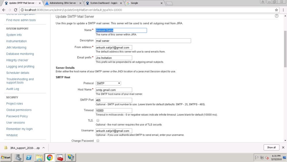Image resolution: width=287 pixels, height=162 pixels.
Task: Tick the Change Password checkbox
Action: (x=98, y=141)
